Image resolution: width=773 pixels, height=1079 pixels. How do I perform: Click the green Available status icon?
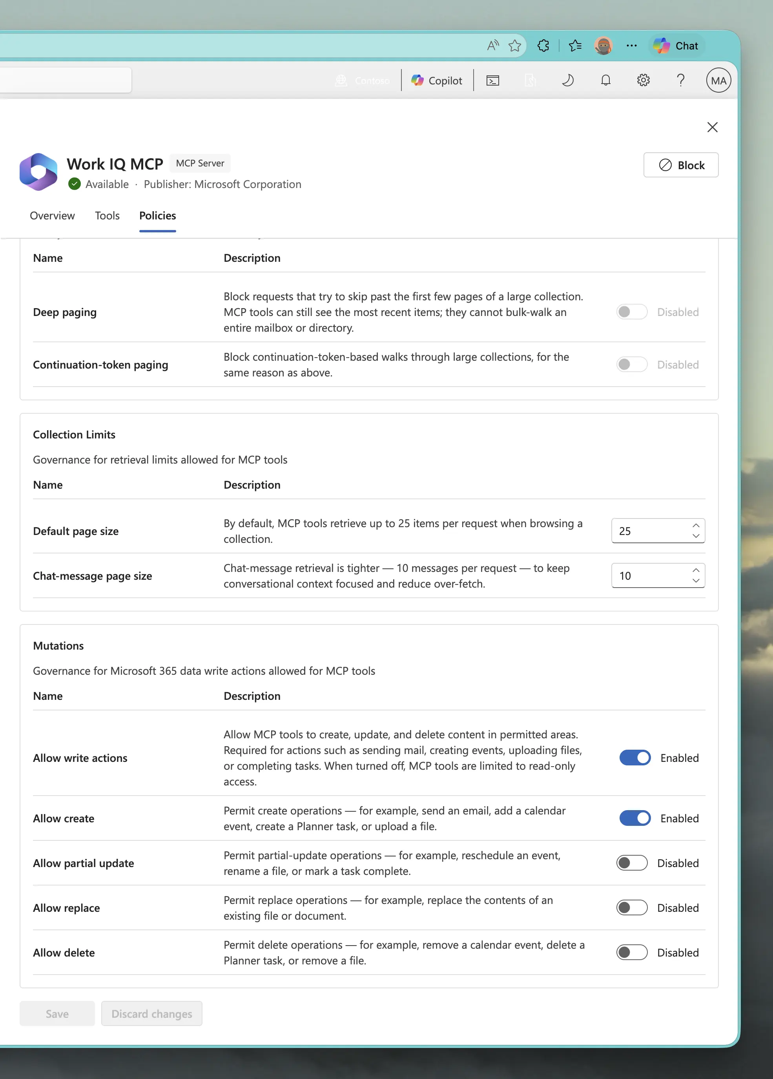(x=74, y=184)
